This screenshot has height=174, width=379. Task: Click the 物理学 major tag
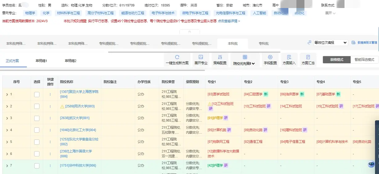[30, 13]
